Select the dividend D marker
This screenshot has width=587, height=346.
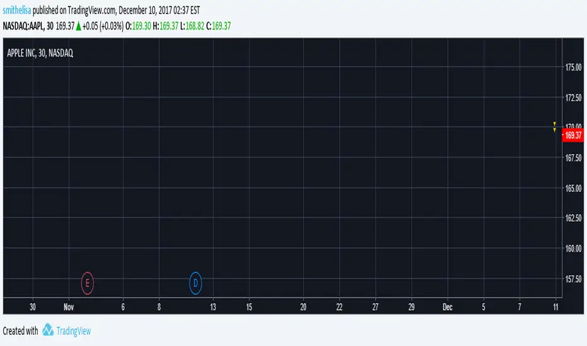pyautogui.click(x=195, y=283)
